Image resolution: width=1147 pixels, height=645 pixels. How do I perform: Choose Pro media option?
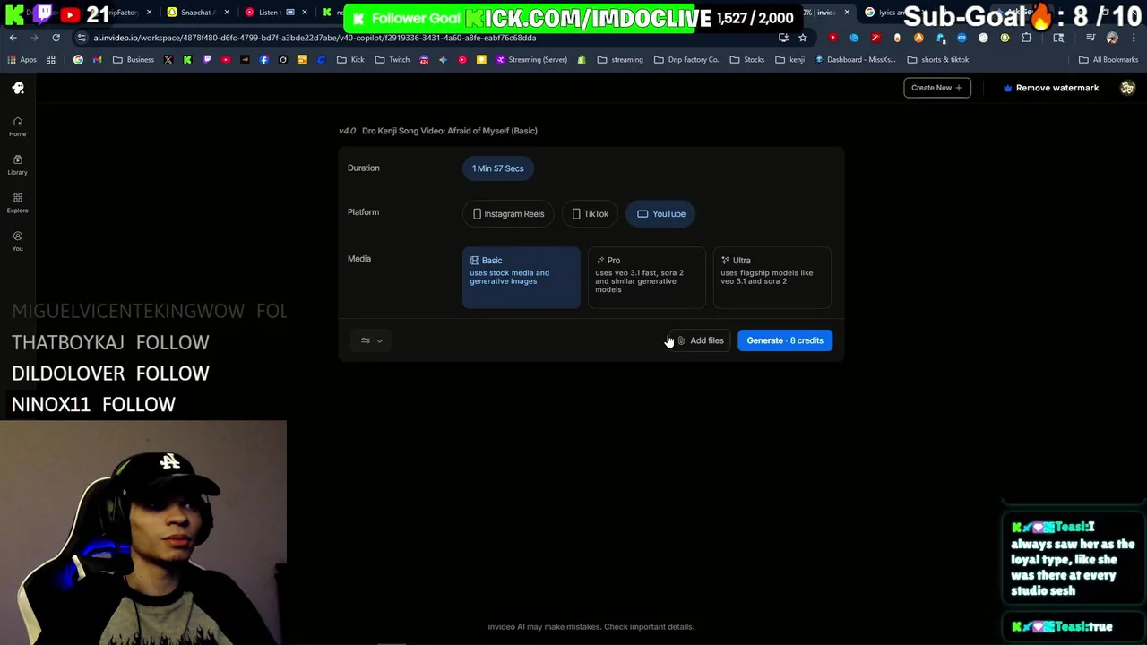[646, 278]
